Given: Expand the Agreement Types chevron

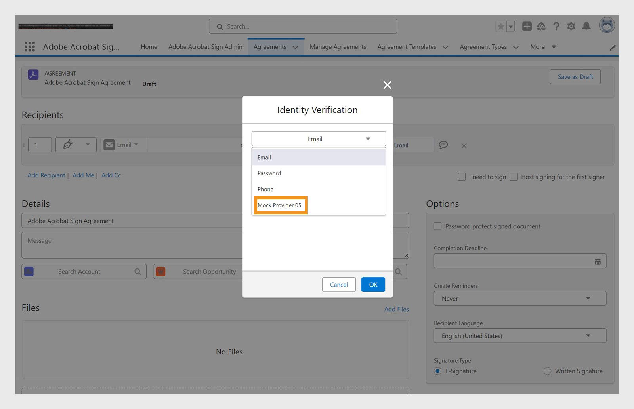Looking at the screenshot, I should (x=516, y=47).
